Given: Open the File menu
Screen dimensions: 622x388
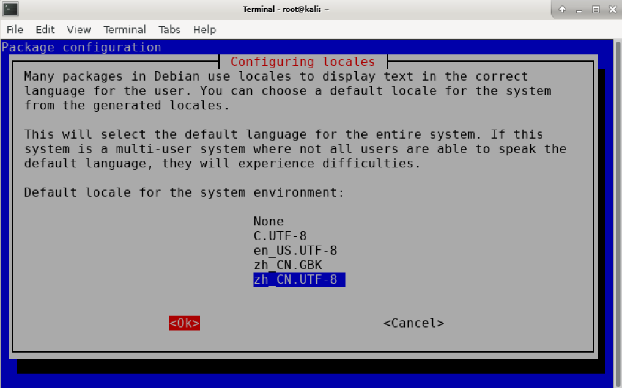Looking at the screenshot, I should click(15, 29).
